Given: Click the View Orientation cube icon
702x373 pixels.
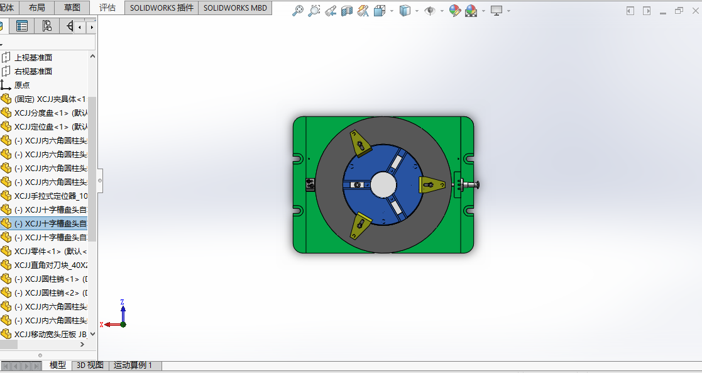Looking at the screenshot, I should [x=380, y=11].
